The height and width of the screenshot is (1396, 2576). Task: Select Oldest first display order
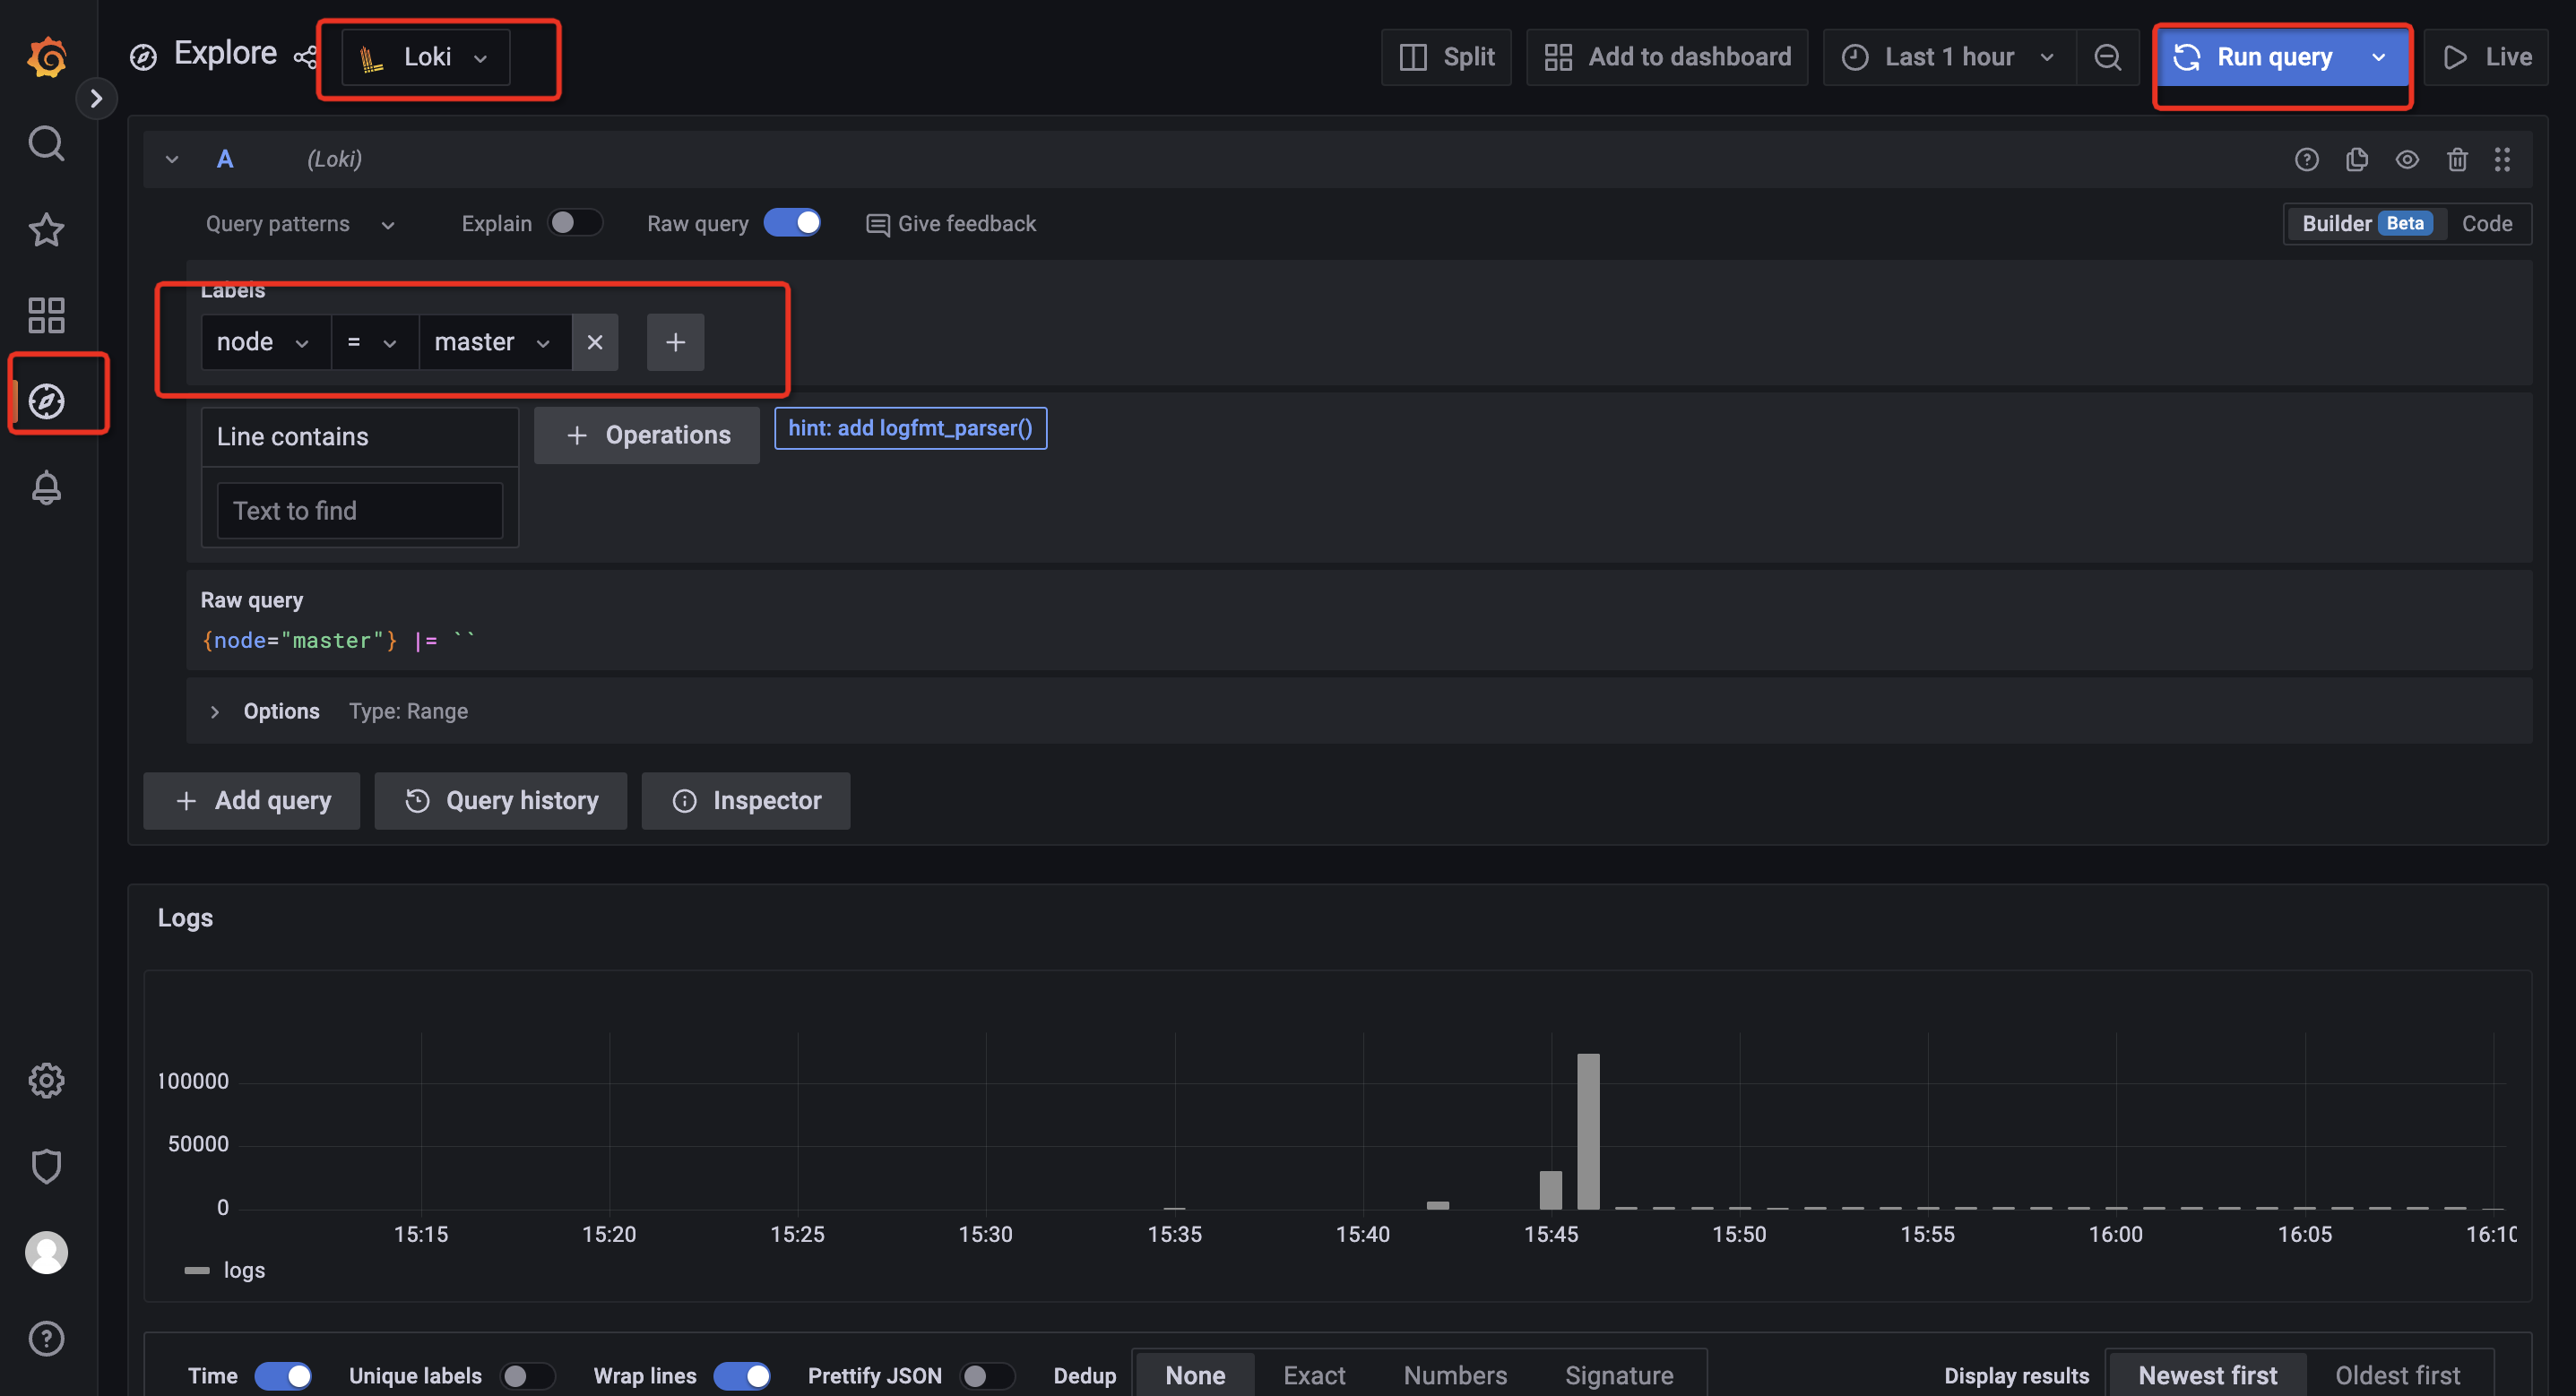[x=2396, y=1375]
